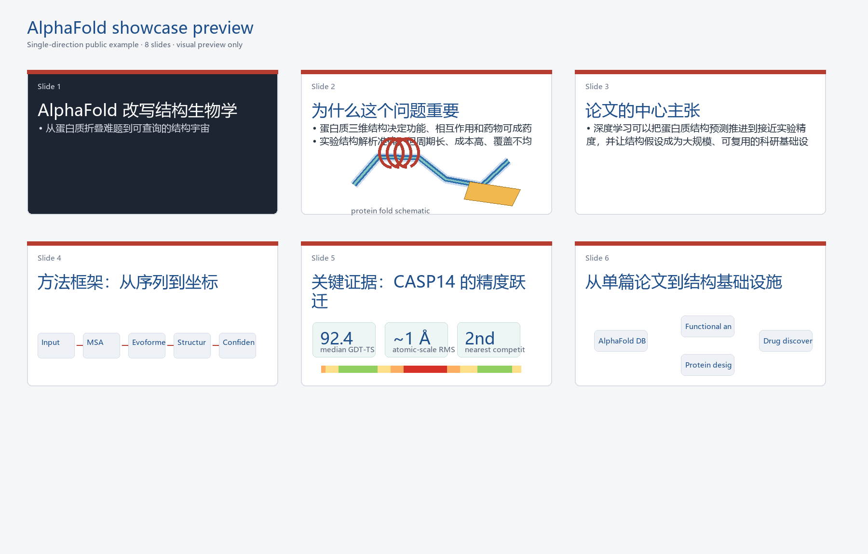Click the red segment of the color bar

pyautogui.click(x=425, y=369)
